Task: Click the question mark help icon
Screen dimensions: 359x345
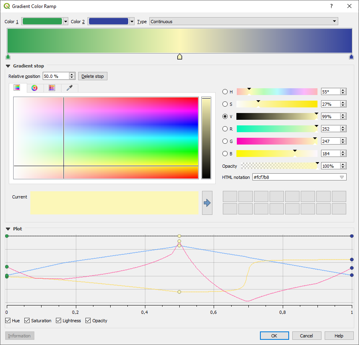Action: click(x=331, y=6)
